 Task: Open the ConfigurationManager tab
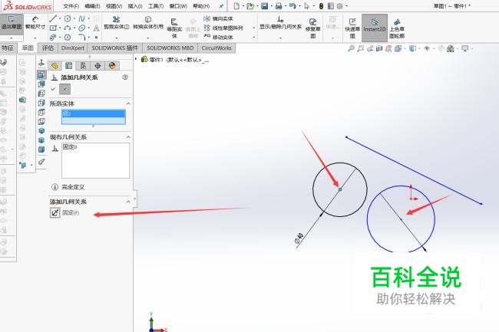83,66
